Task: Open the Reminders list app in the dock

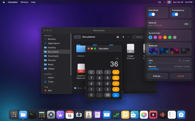Action: [172, 115]
